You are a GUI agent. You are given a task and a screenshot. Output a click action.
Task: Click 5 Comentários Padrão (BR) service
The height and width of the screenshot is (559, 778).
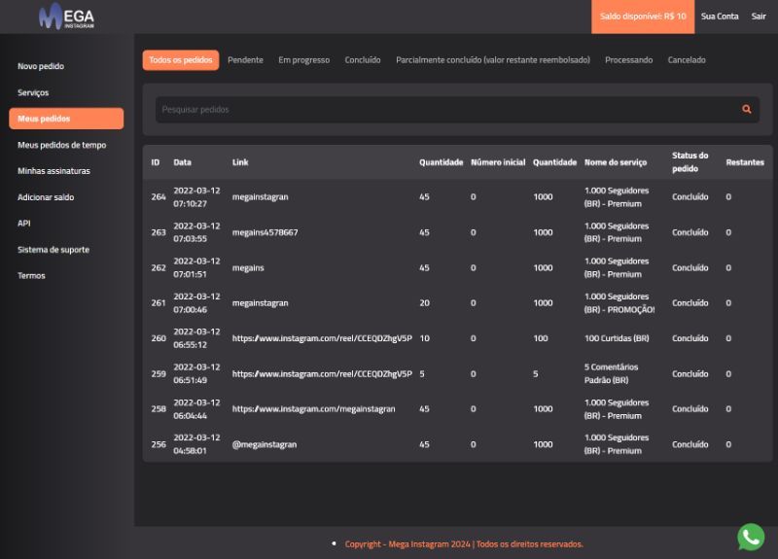[612, 374]
